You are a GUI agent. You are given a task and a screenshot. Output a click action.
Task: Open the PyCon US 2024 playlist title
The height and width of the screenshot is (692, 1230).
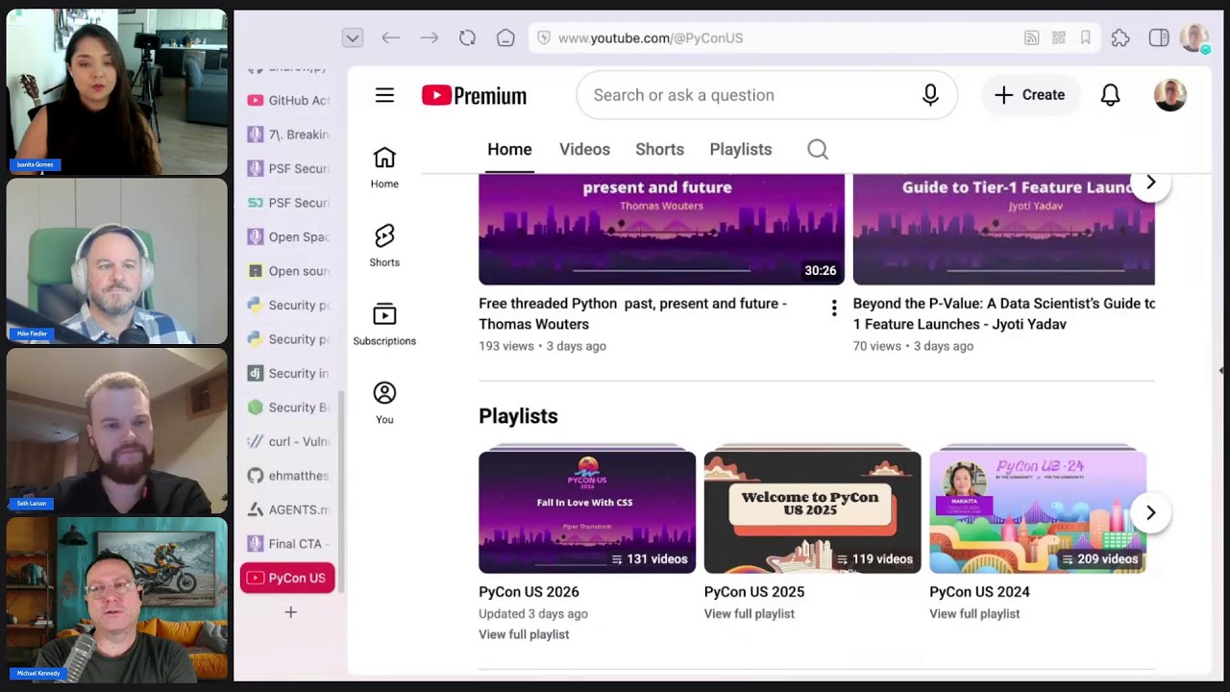point(979,592)
